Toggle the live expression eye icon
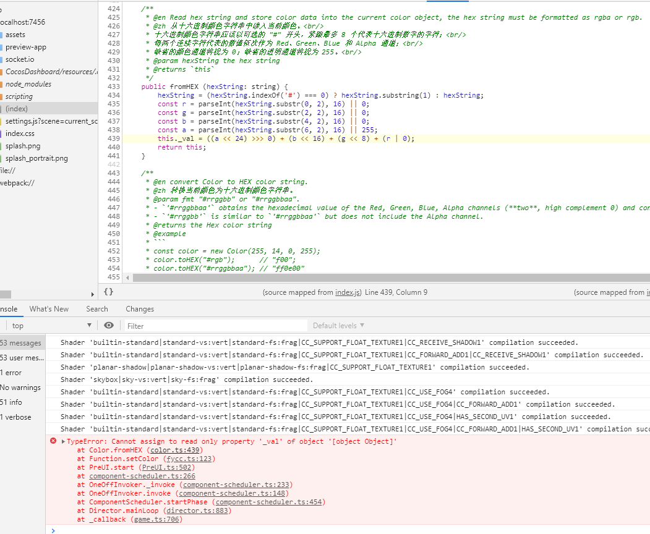This screenshot has height=534, width=650. [x=109, y=326]
